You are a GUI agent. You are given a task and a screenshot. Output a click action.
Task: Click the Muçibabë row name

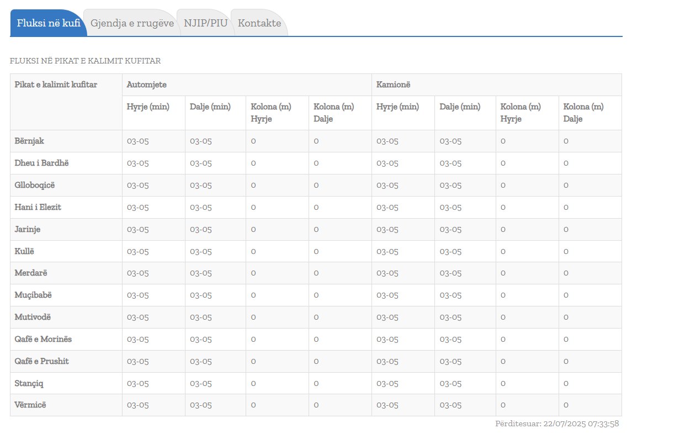click(33, 295)
